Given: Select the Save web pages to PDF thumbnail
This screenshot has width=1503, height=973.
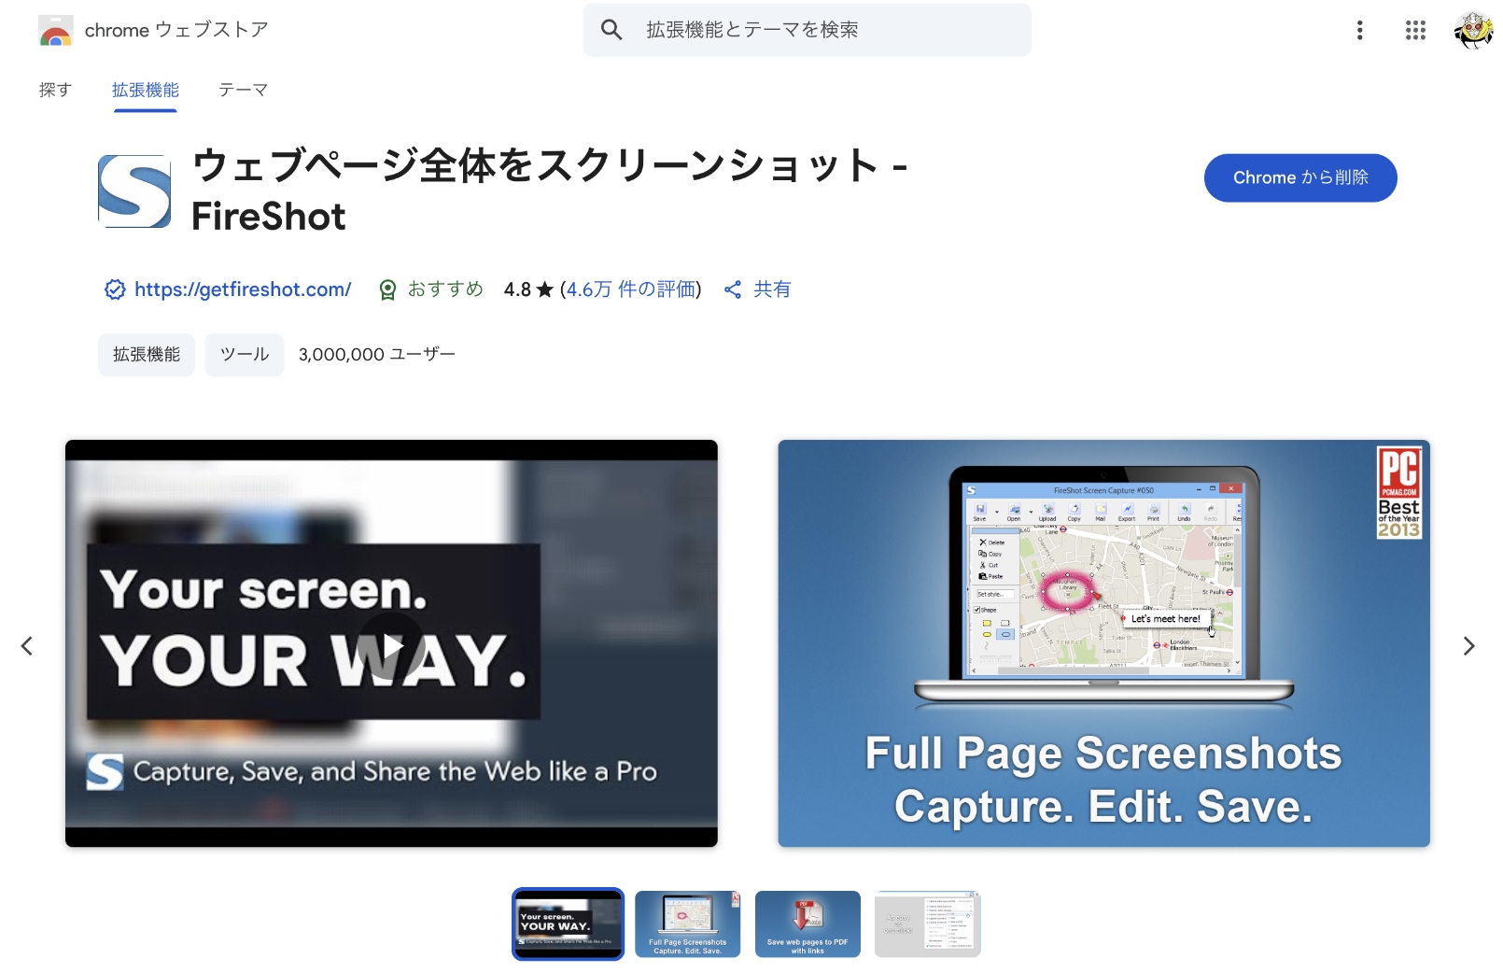Looking at the screenshot, I should pyautogui.click(x=808, y=924).
